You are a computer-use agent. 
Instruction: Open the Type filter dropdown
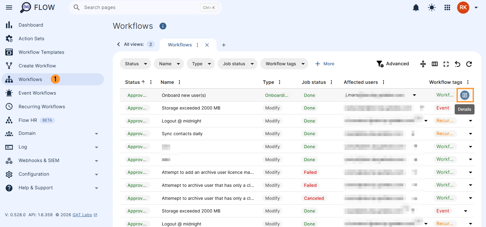click(201, 64)
